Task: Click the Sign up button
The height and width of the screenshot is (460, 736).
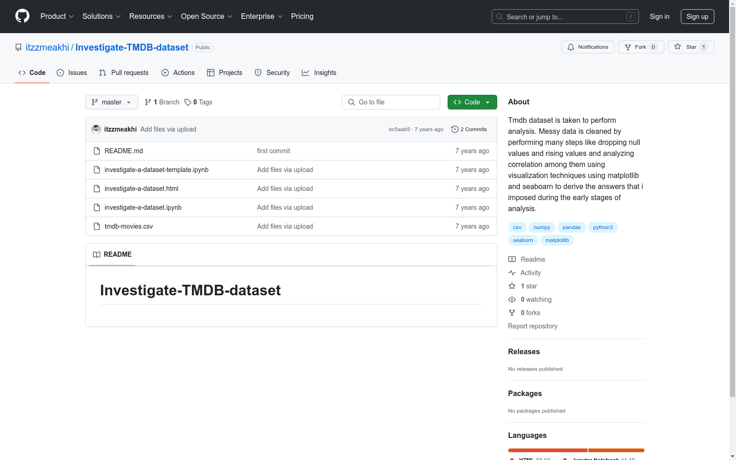Action: click(697, 17)
